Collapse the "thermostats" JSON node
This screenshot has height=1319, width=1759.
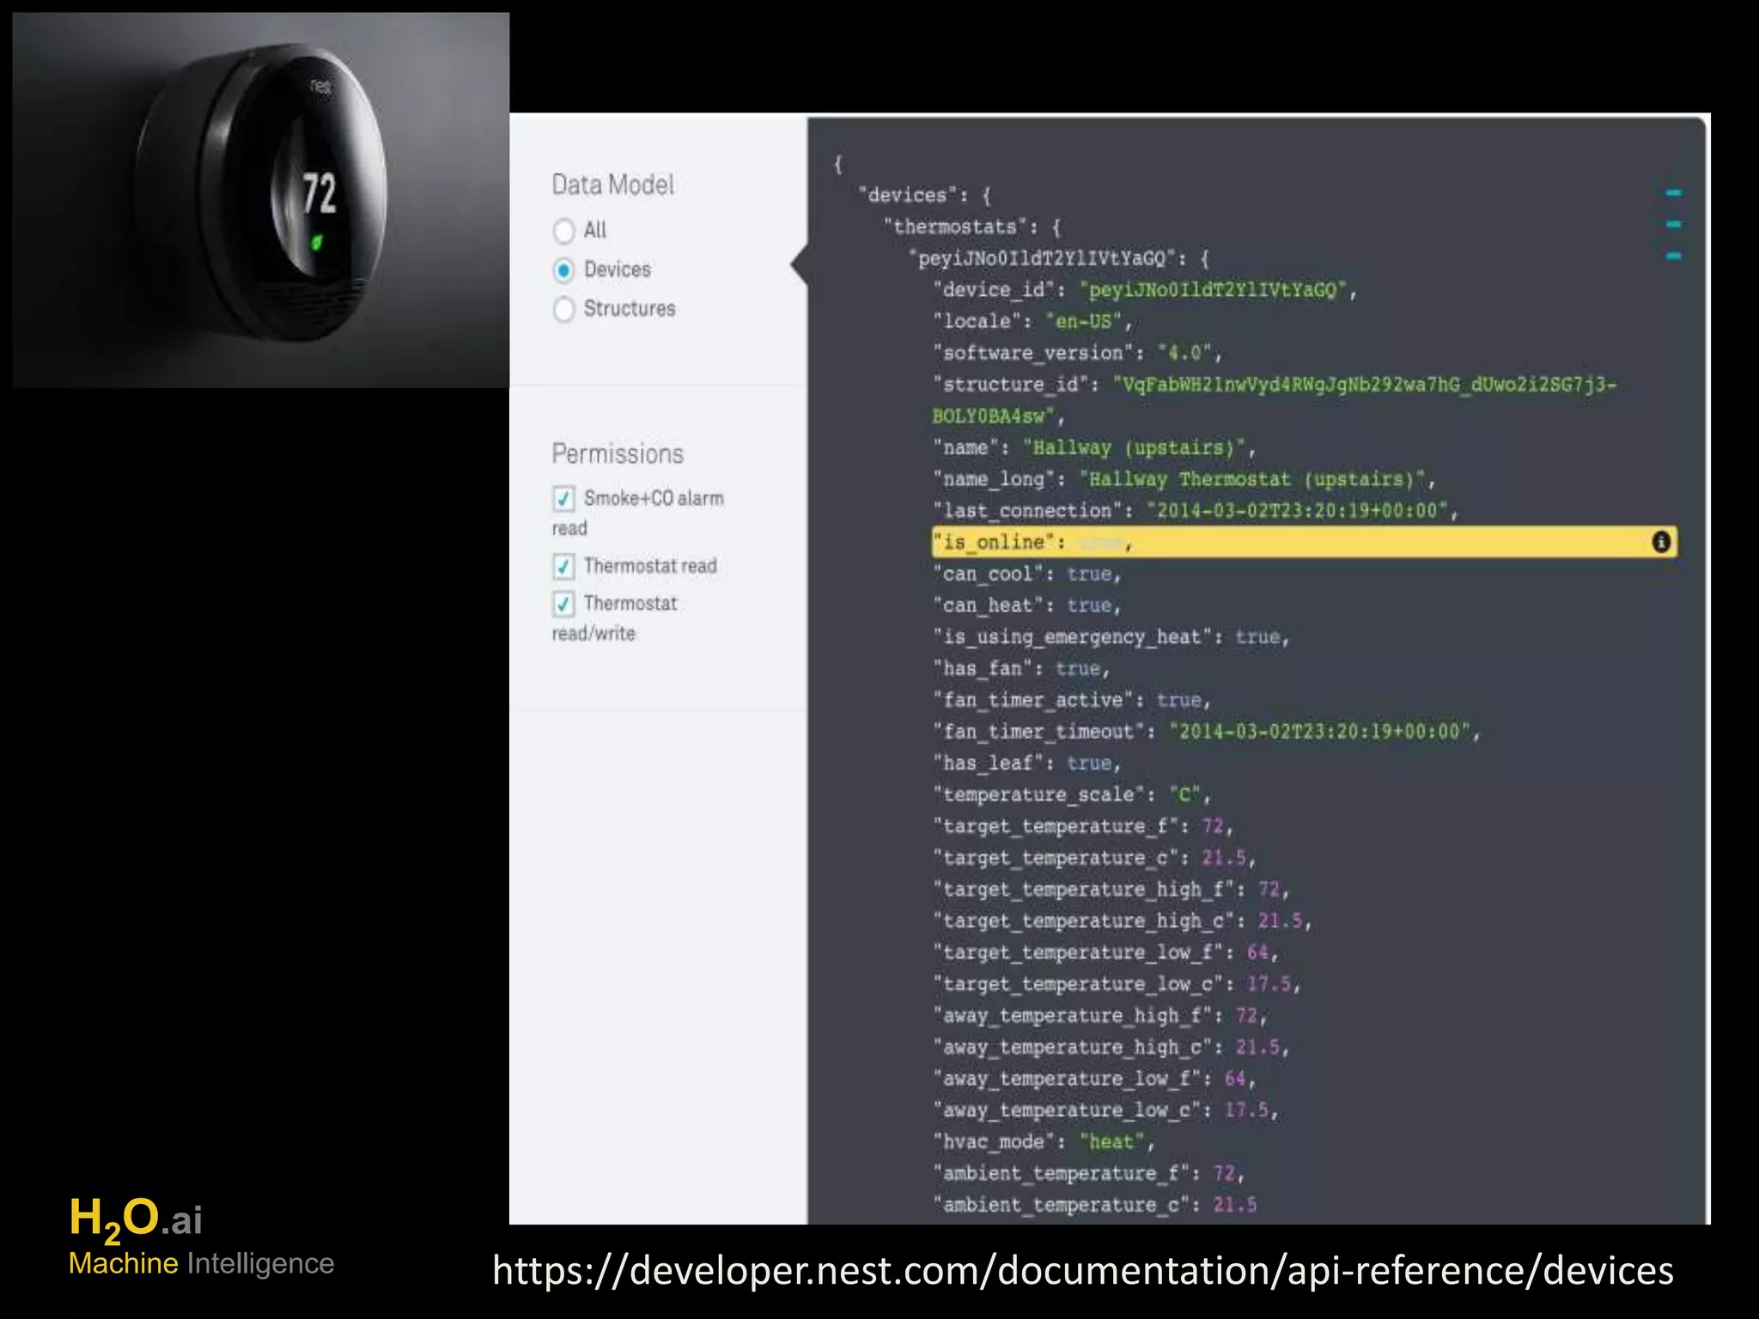(x=1673, y=225)
